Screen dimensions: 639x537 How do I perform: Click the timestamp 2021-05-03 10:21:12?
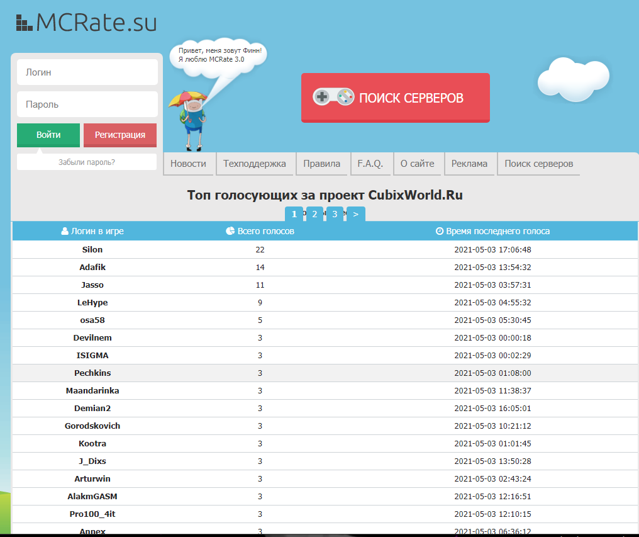click(x=492, y=426)
